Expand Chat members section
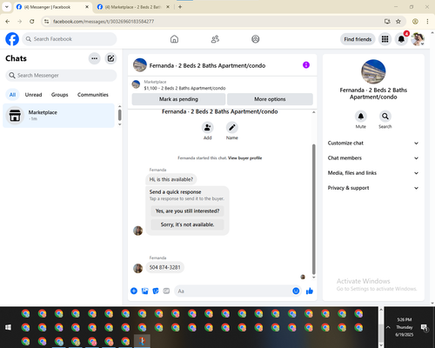 pos(373,158)
